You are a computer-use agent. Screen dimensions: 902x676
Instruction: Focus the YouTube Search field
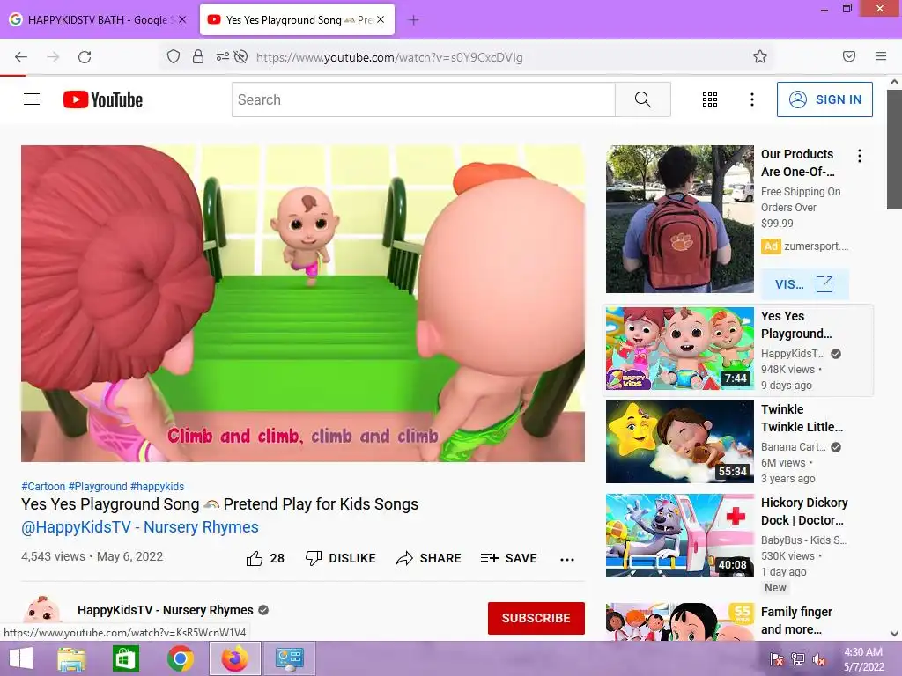click(x=424, y=99)
